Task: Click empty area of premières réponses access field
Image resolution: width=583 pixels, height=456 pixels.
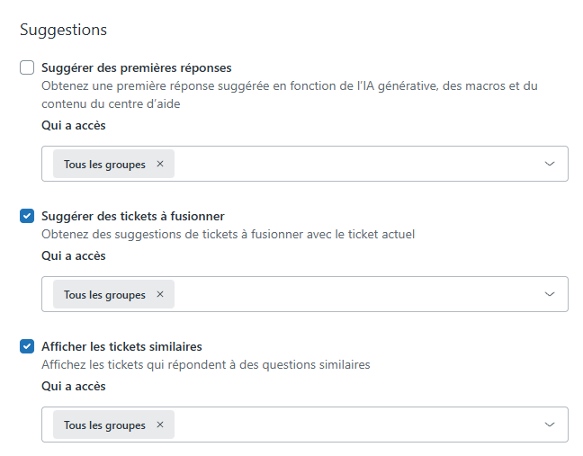Action: pos(360,164)
